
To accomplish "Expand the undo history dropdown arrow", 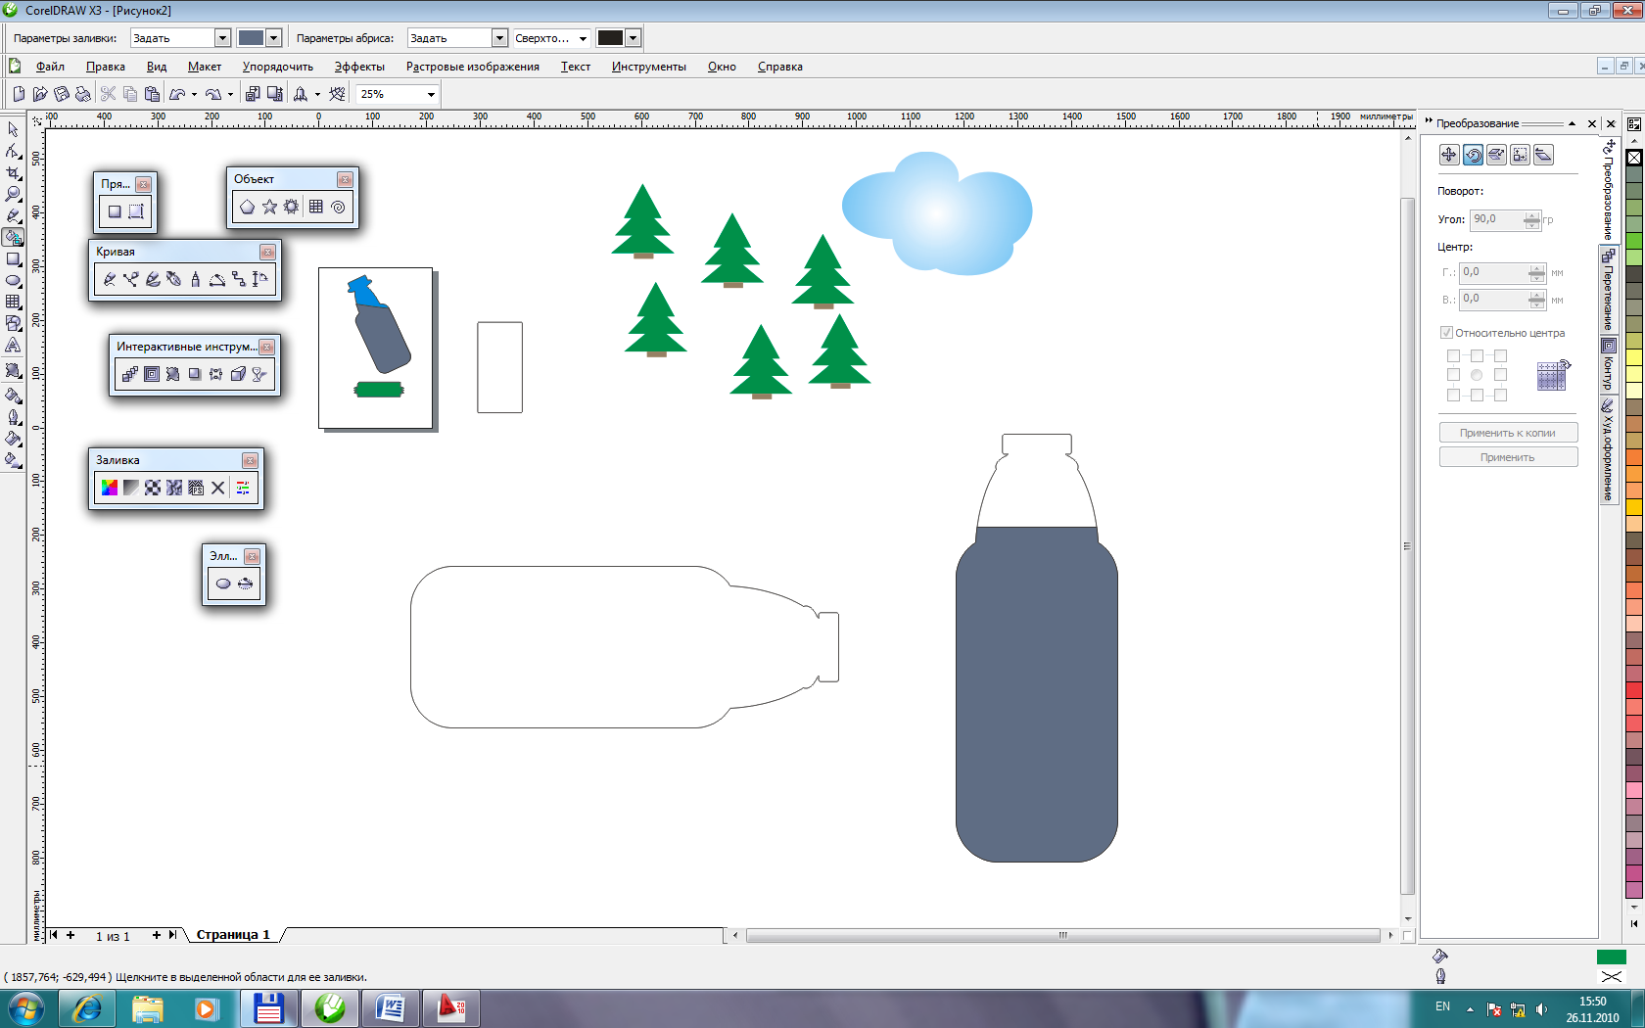I will [x=194, y=95].
